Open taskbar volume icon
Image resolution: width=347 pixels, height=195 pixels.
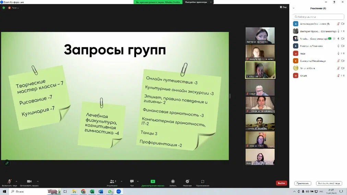[307, 192]
